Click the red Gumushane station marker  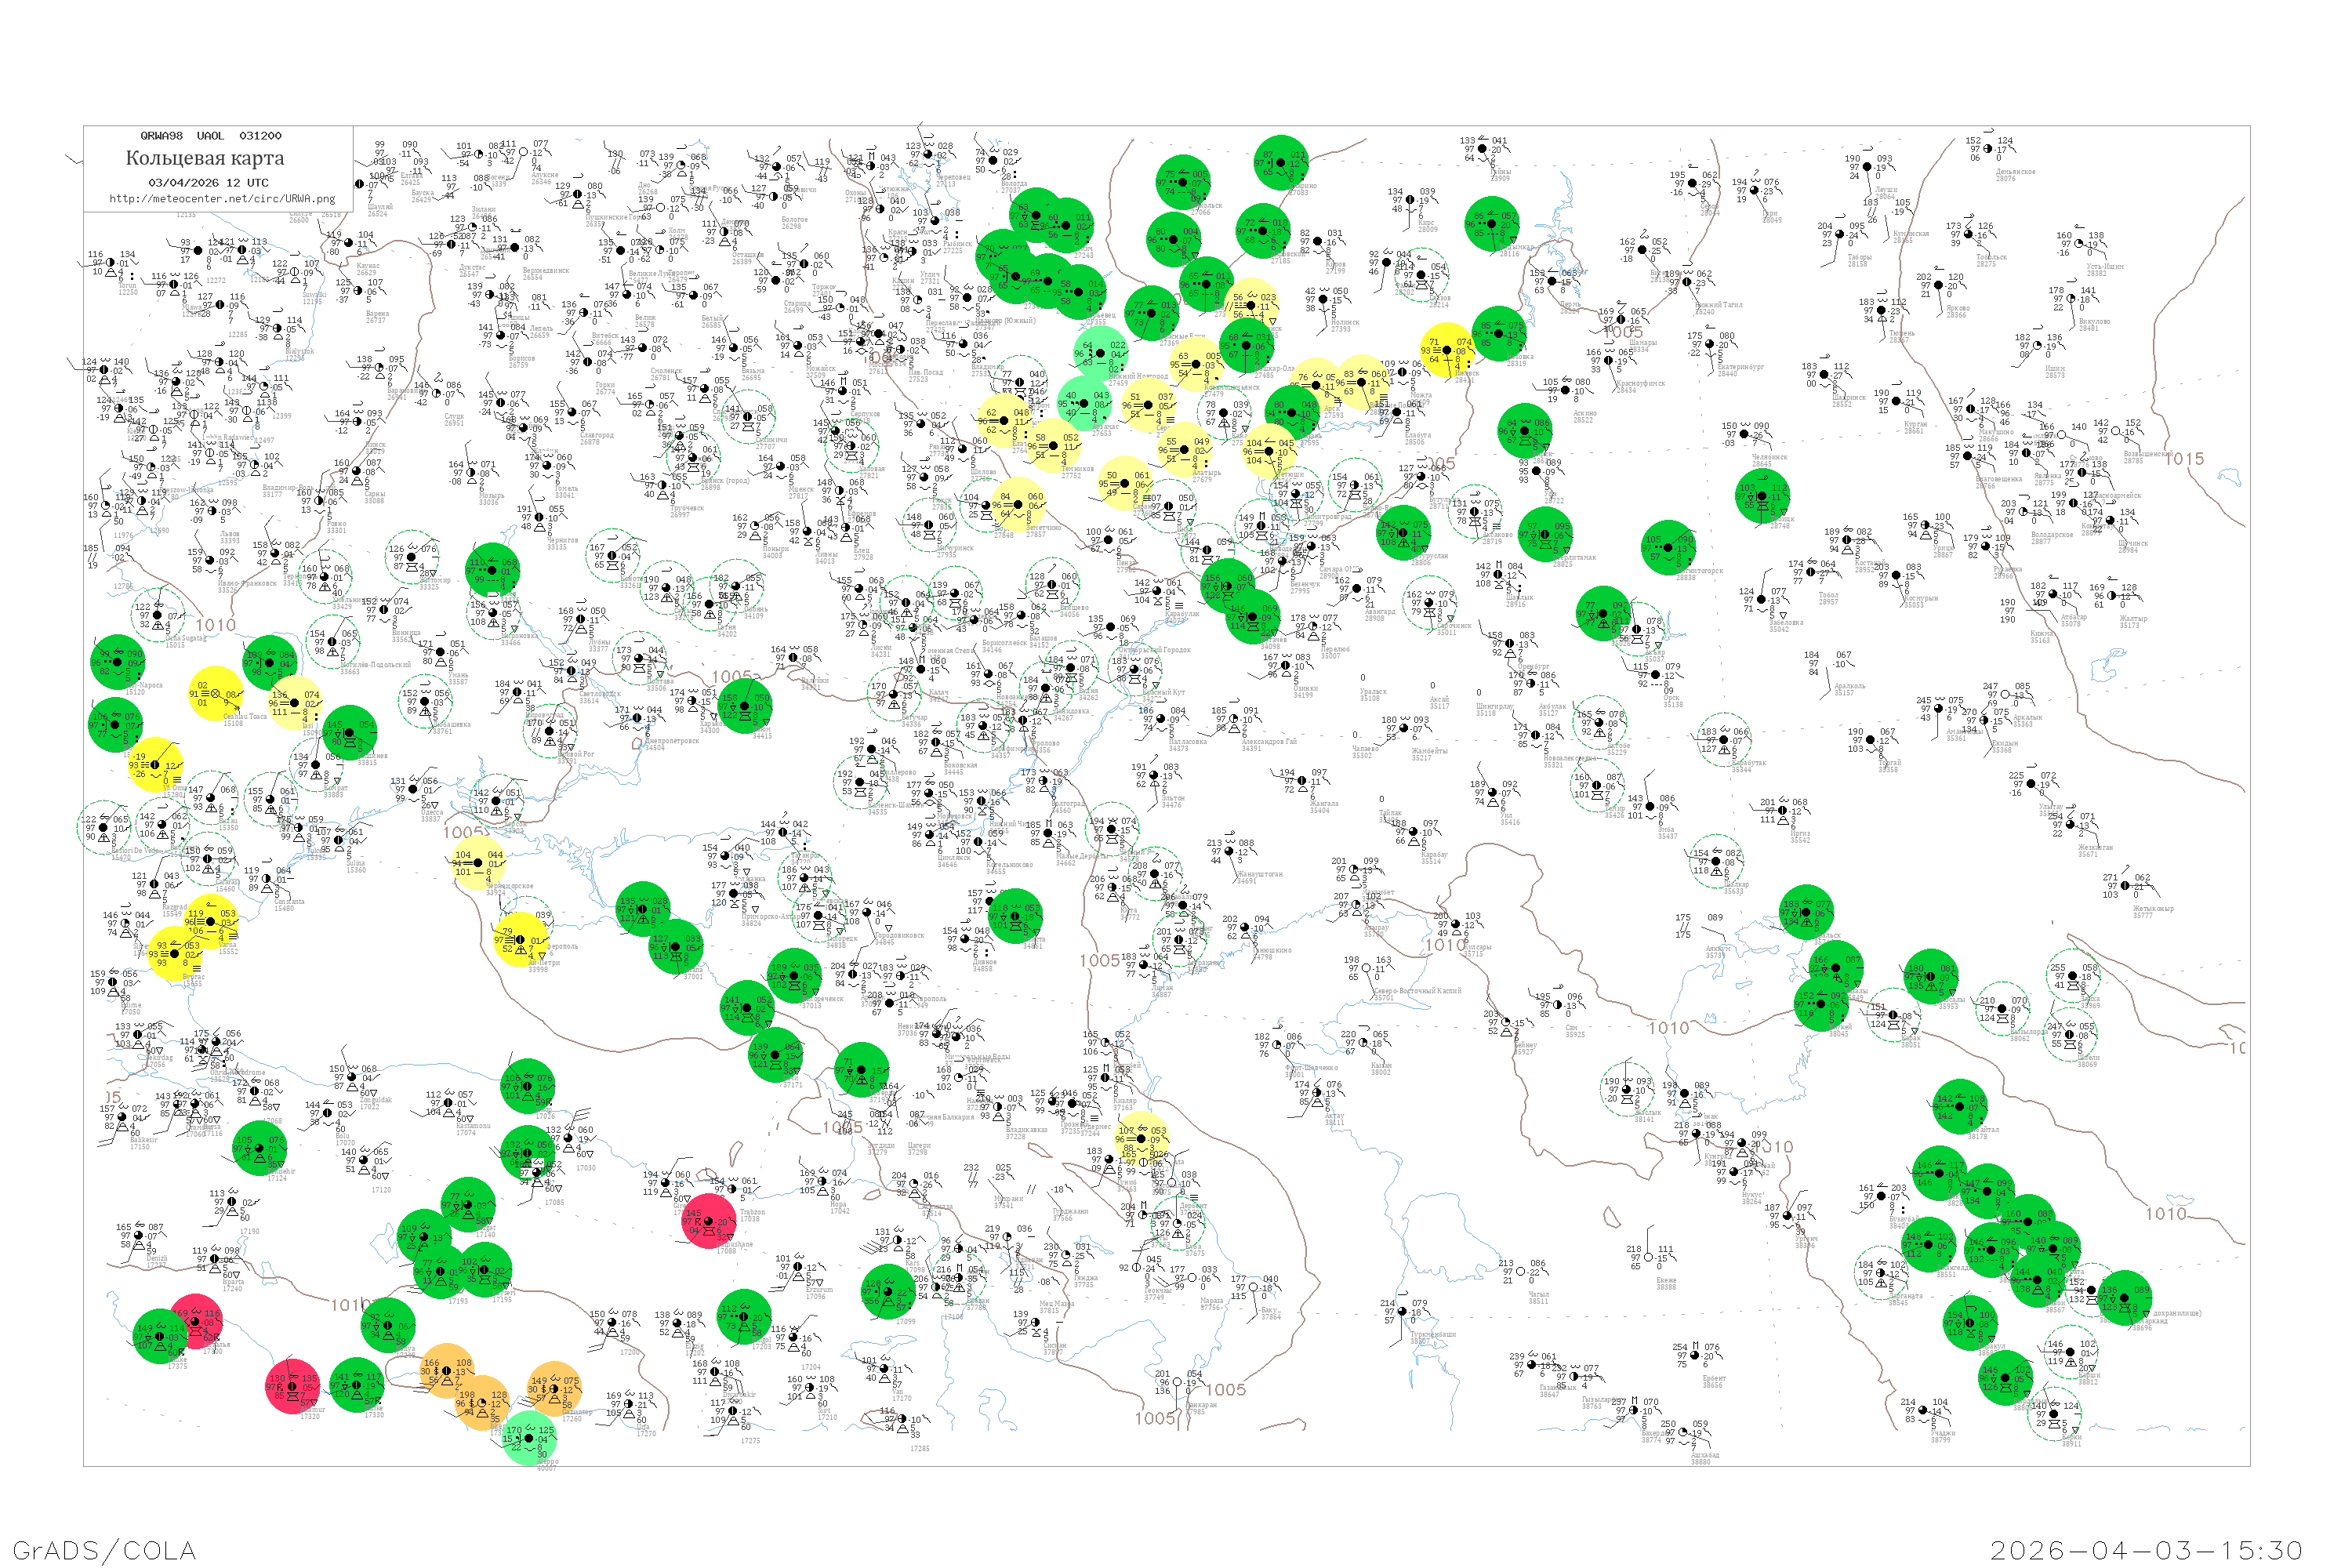click(x=708, y=1222)
